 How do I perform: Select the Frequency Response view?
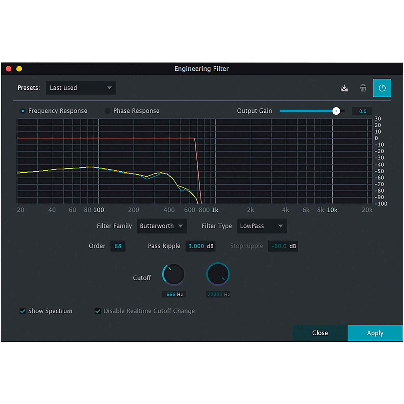click(x=23, y=111)
